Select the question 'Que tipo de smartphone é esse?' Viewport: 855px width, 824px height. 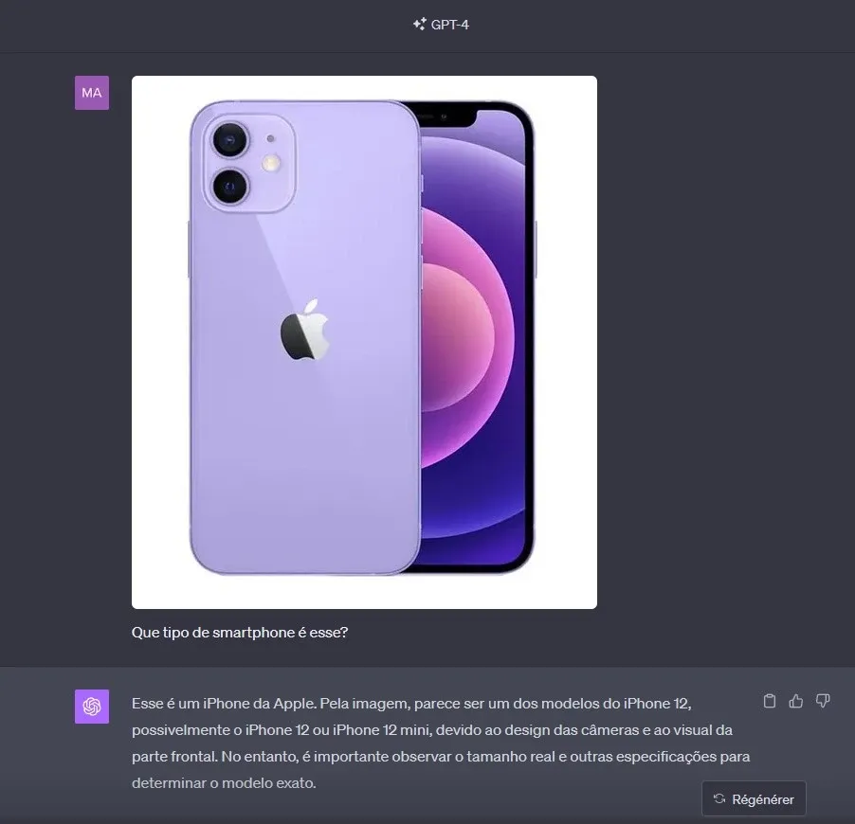click(240, 632)
